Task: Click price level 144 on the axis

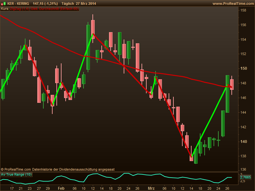Action: point(243,112)
